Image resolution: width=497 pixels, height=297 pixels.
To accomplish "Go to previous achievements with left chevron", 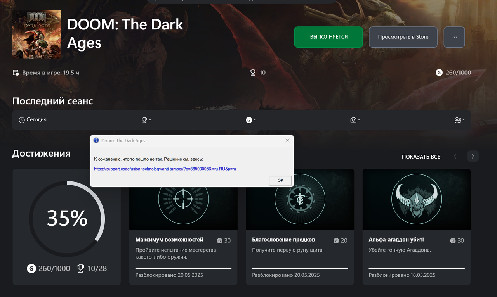I will 455,156.
